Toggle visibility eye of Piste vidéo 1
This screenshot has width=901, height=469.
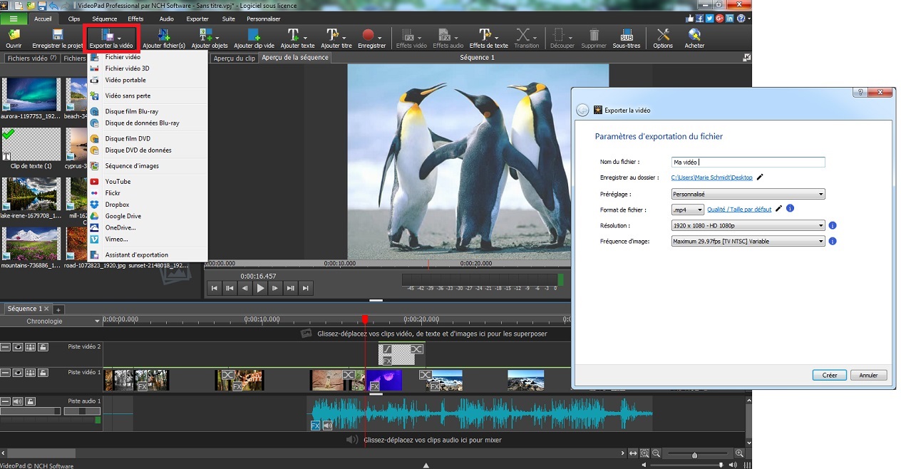pos(18,373)
